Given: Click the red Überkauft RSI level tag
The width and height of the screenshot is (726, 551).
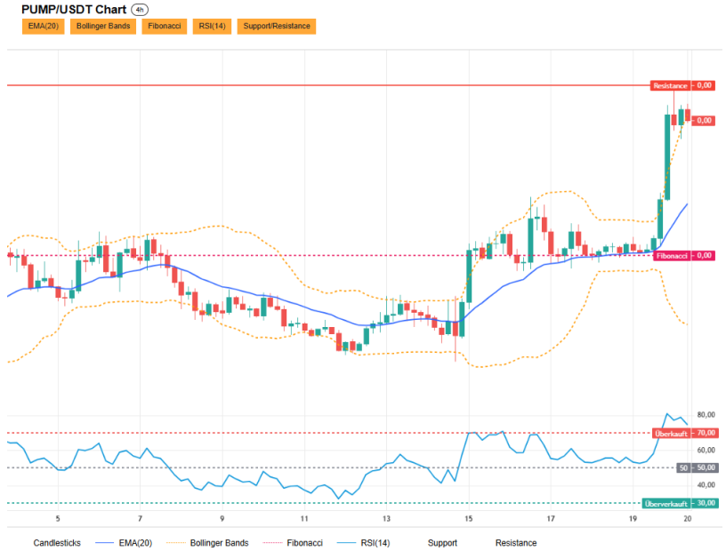Looking at the screenshot, I should click(672, 434).
